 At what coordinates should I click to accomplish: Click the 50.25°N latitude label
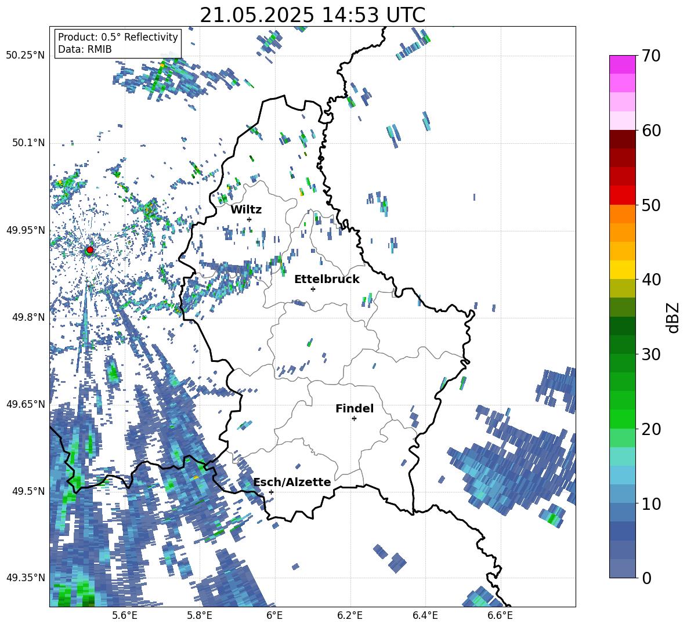26,55
